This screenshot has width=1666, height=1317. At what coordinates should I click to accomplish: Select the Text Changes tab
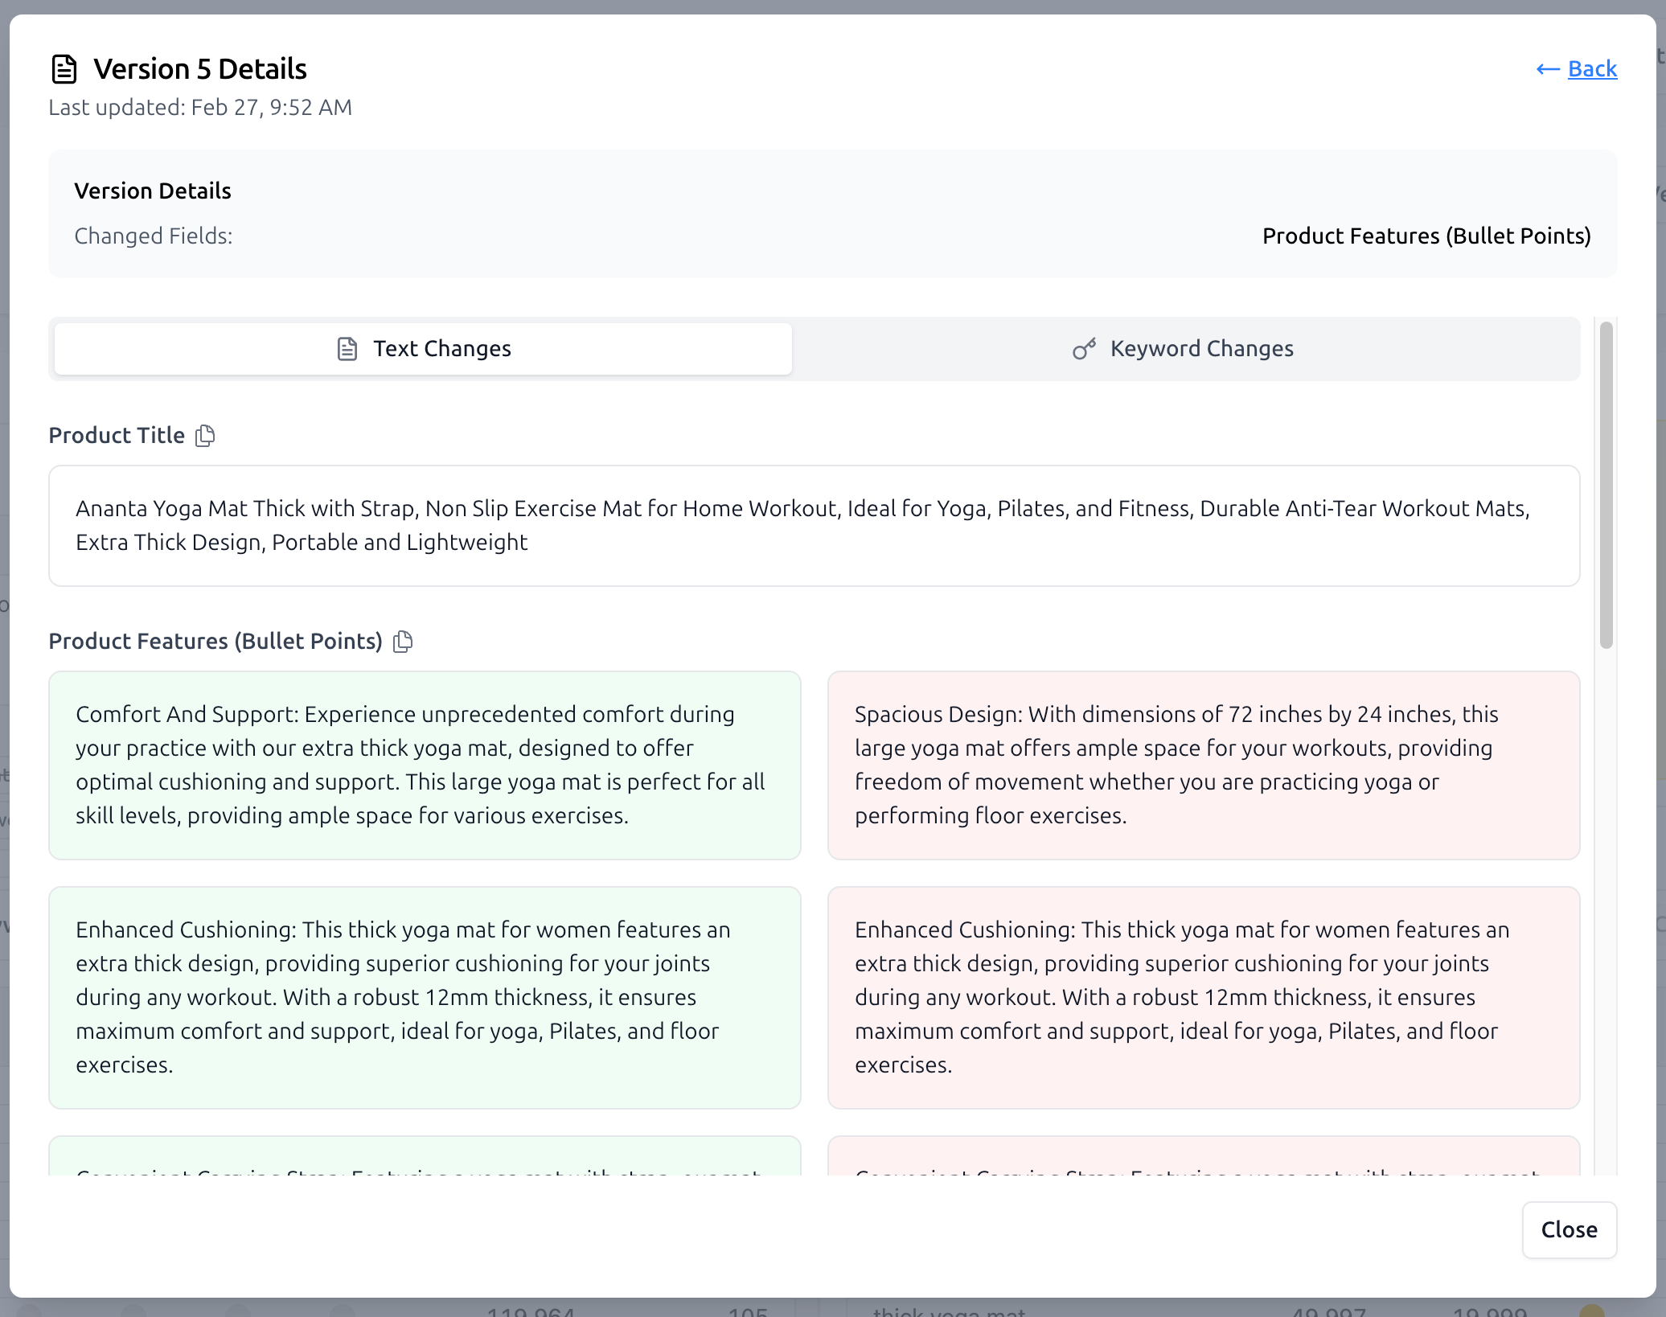(x=441, y=348)
